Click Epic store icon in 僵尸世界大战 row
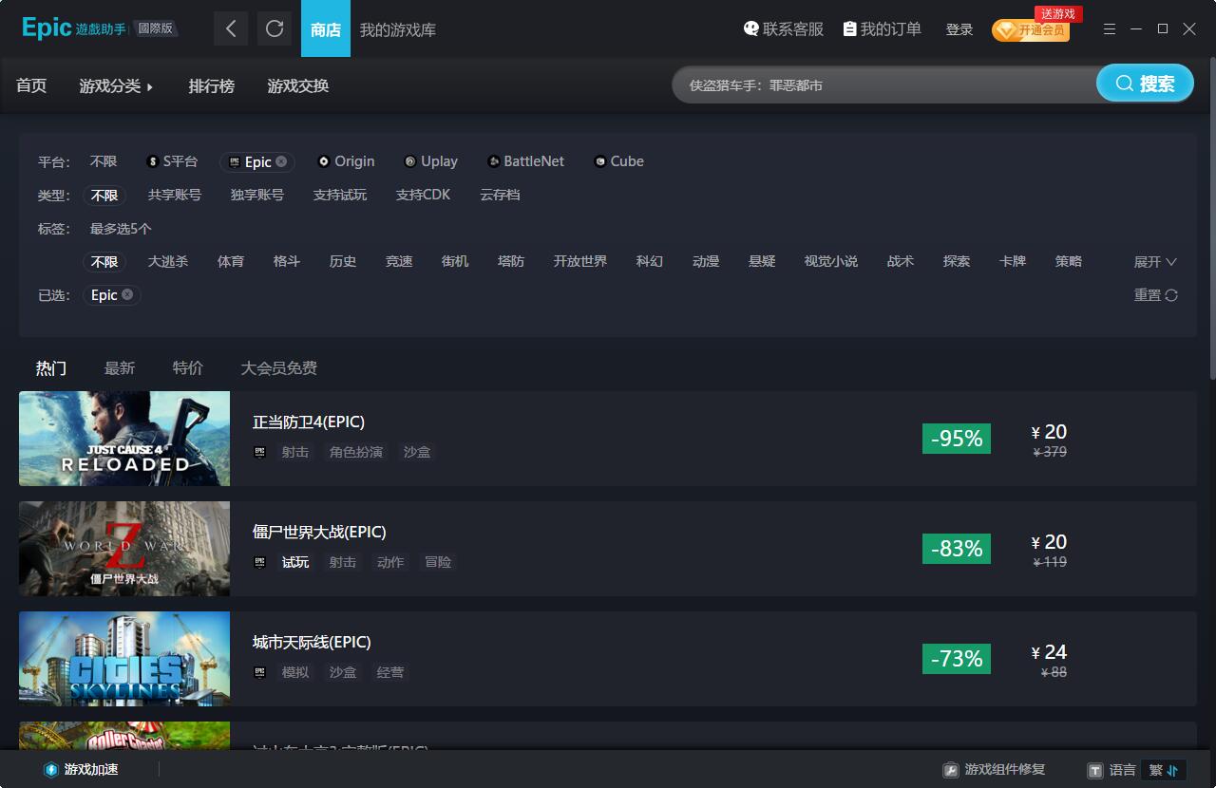 click(260, 562)
